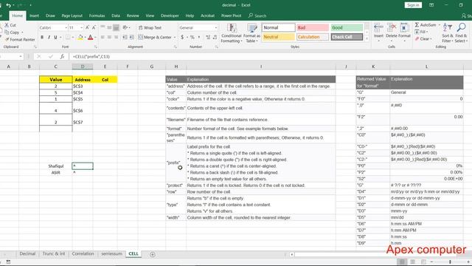Click the Undo icon in the title bar
Viewport: 472px width, 266px height.
coord(8,5)
